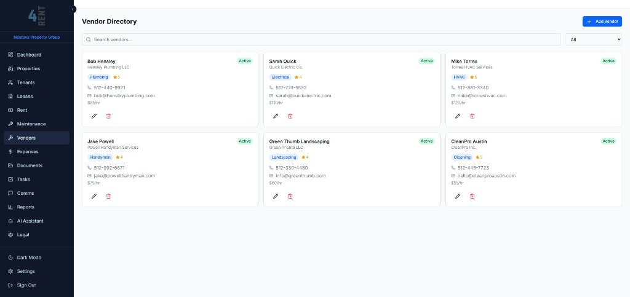The height and width of the screenshot is (297, 630).
Task: Click email bob@hensleyplumbing.com
Action: pyautogui.click(x=124, y=95)
